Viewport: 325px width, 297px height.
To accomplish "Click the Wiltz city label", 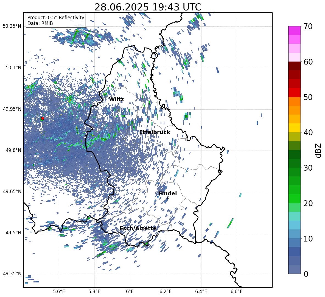I will click(x=116, y=99).
